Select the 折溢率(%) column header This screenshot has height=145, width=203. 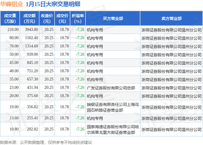pyautogui.click(x=78, y=18)
